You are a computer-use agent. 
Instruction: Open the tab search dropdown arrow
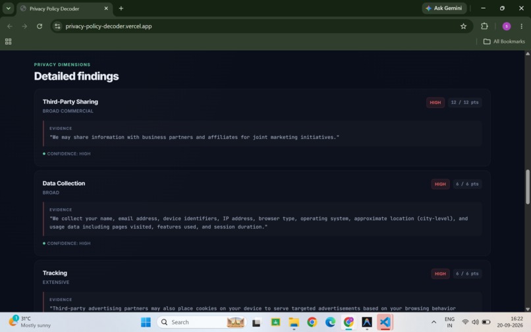[x=8, y=8]
